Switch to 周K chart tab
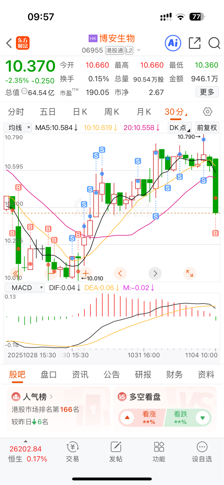This screenshot has width=224, height=485. 112,112
